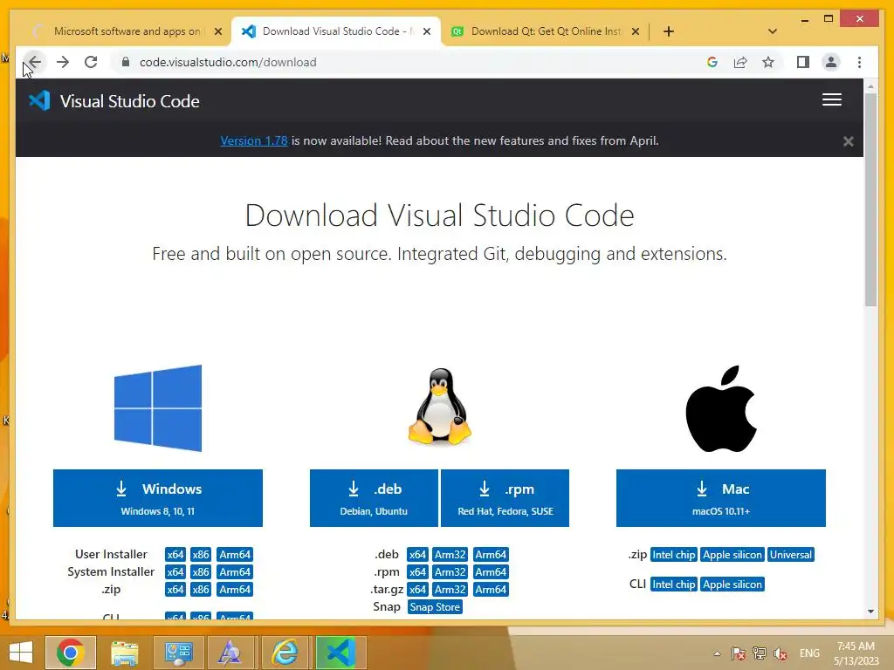Select Mac .zip Intel chip
The image size is (894, 670).
tap(674, 555)
